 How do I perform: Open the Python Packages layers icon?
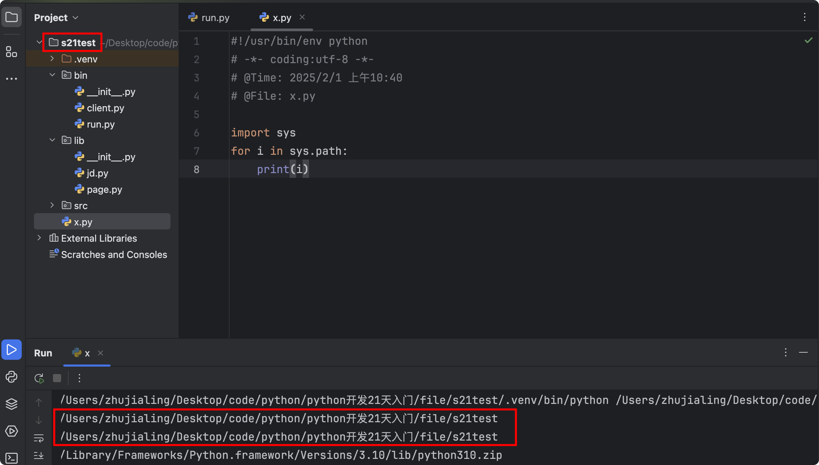[11, 404]
